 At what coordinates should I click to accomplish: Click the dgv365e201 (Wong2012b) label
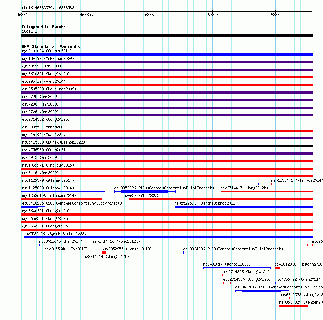click(46, 218)
